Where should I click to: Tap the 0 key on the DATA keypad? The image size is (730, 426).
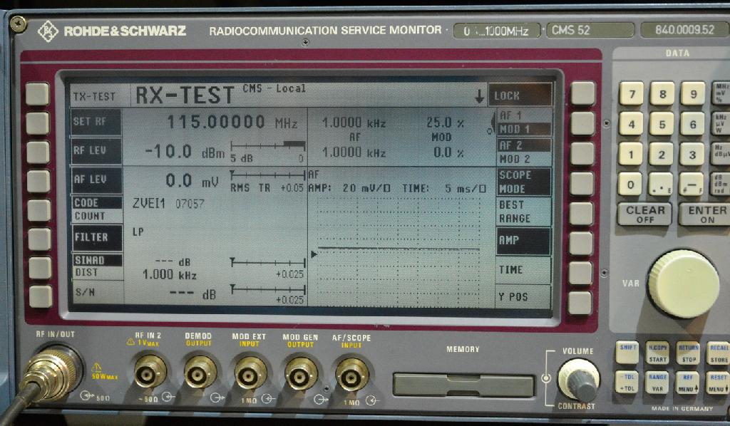point(630,185)
